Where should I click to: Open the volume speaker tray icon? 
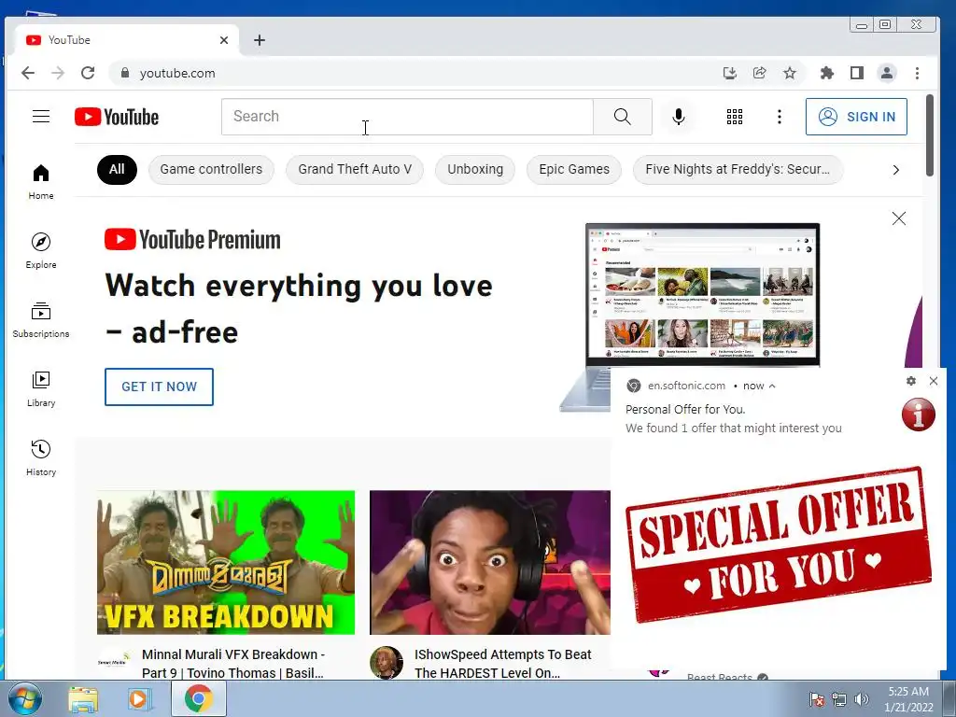[x=862, y=699]
